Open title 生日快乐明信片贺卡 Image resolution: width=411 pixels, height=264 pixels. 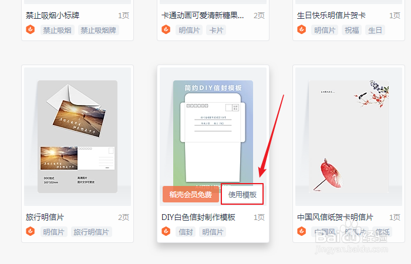point(331,15)
